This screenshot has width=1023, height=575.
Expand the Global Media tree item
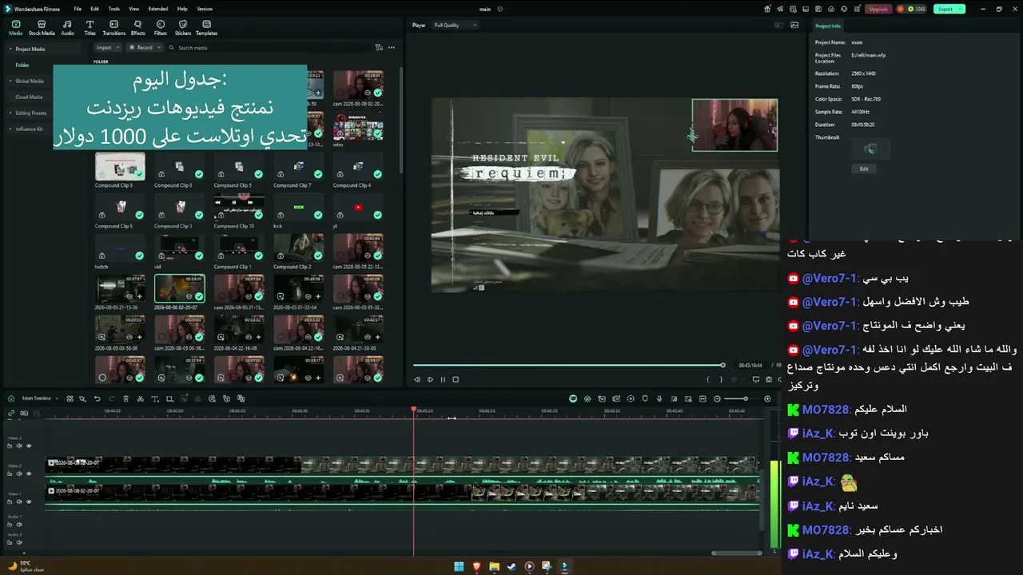point(10,81)
